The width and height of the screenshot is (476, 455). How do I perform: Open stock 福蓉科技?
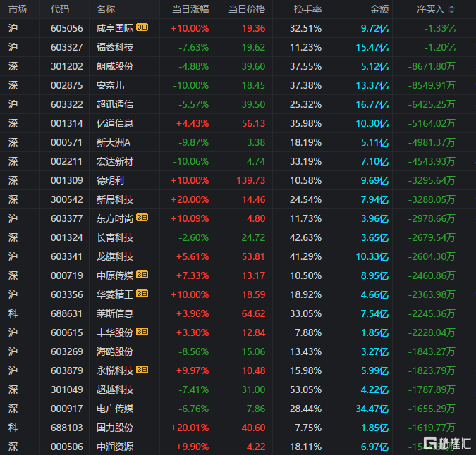(x=115, y=47)
